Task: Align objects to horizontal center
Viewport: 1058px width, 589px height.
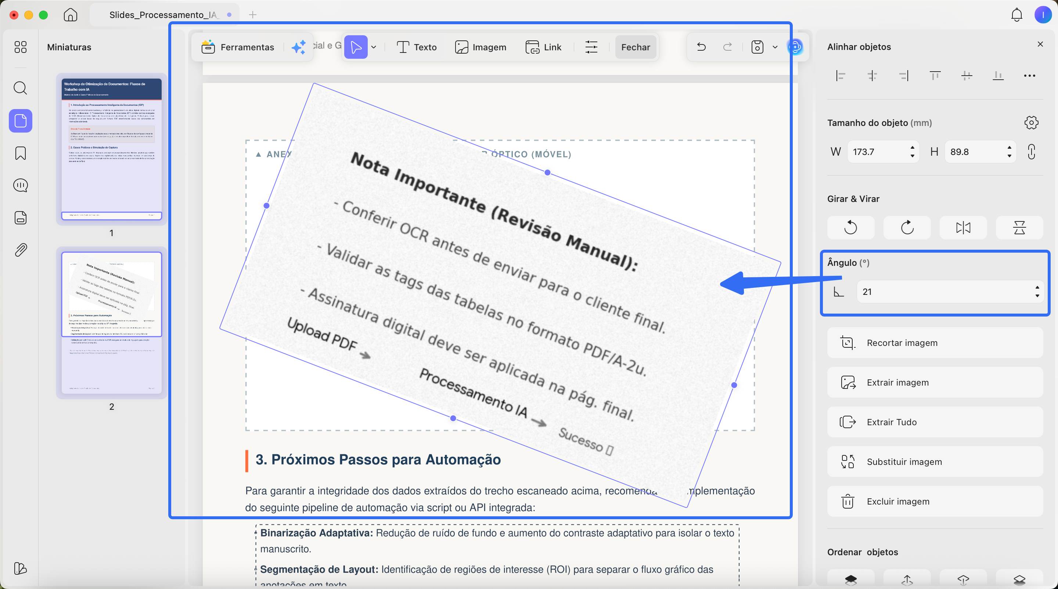Action: (872, 76)
